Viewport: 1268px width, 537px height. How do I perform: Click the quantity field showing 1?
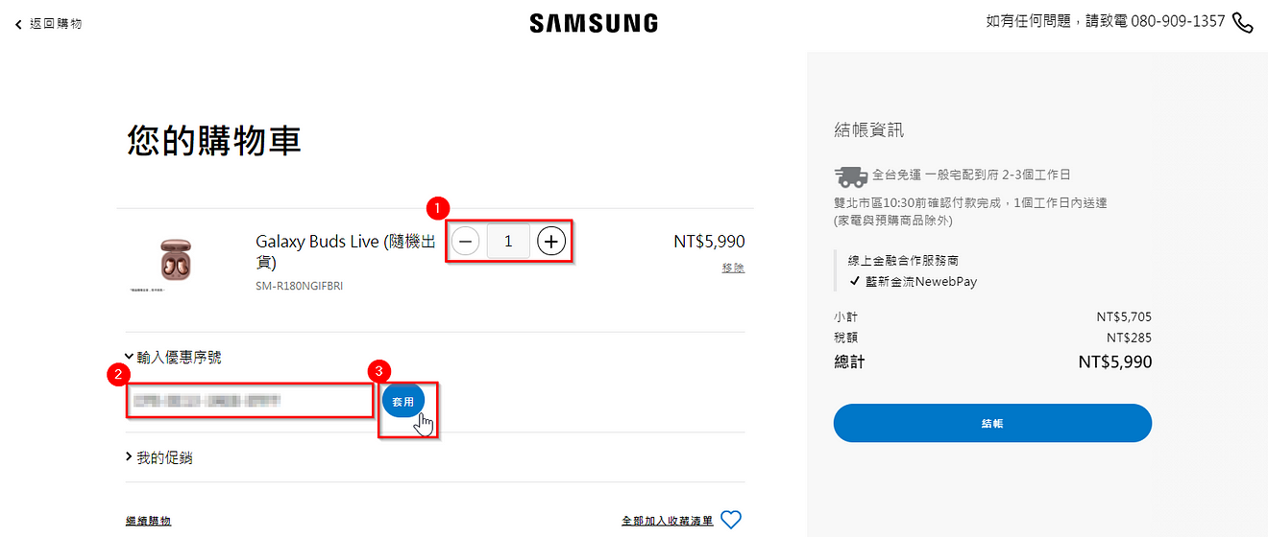[508, 242]
